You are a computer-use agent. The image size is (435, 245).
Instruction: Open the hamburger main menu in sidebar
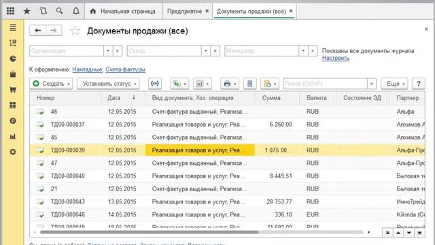click(13, 27)
